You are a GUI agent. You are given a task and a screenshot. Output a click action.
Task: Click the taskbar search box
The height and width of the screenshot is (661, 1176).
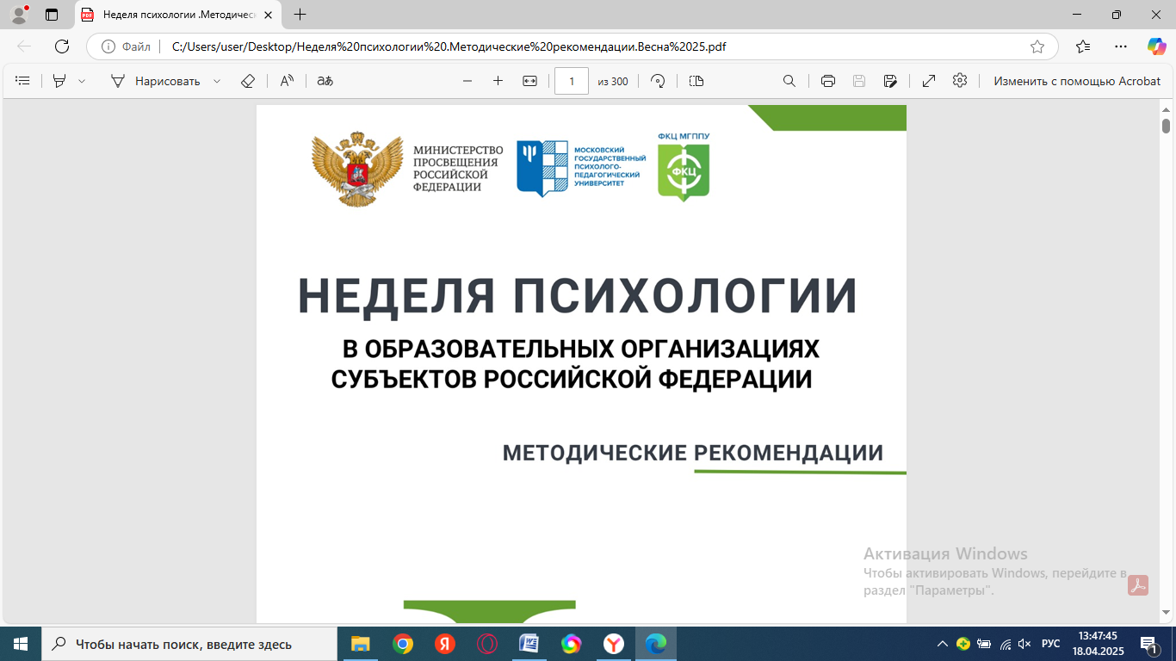[189, 644]
